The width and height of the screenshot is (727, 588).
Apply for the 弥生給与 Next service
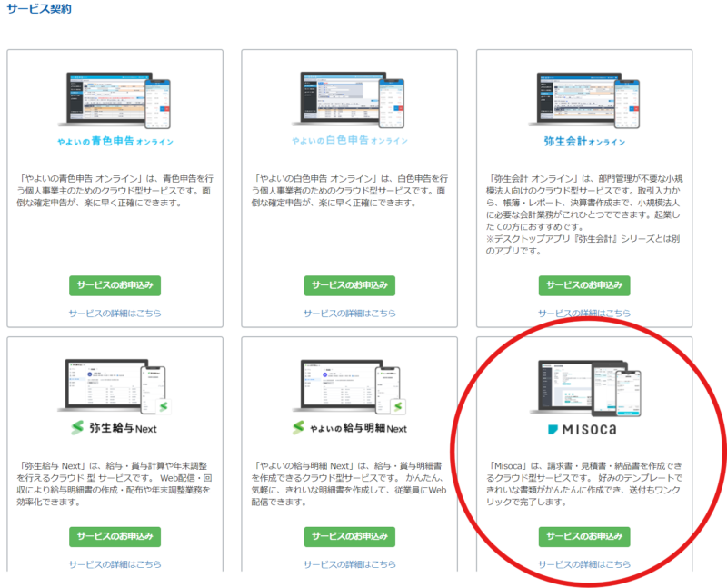click(115, 536)
